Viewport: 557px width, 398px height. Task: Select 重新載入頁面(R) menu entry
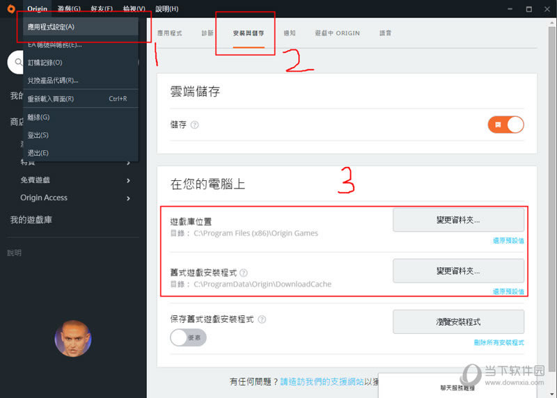[x=81, y=99]
